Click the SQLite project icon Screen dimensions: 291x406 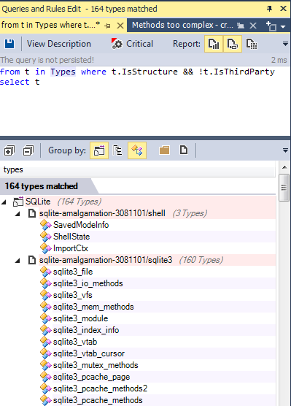(18, 202)
